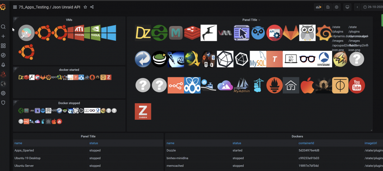The height and width of the screenshot is (171, 383).
Task: Open the Panel Title dropdown on icon panel
Action: (251, 20)
